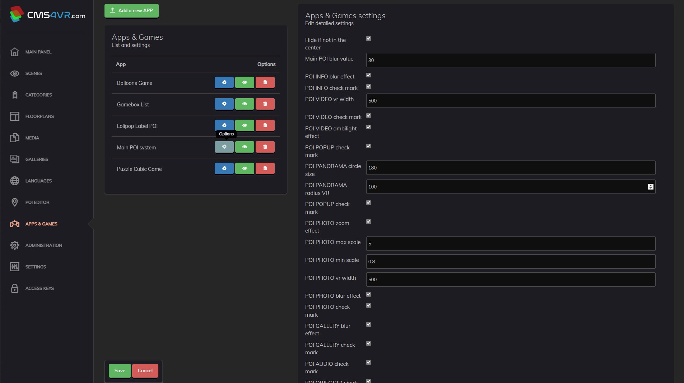Click the red Cancel button
This screenshot has height=383, width=684.
tap(145, 371)
